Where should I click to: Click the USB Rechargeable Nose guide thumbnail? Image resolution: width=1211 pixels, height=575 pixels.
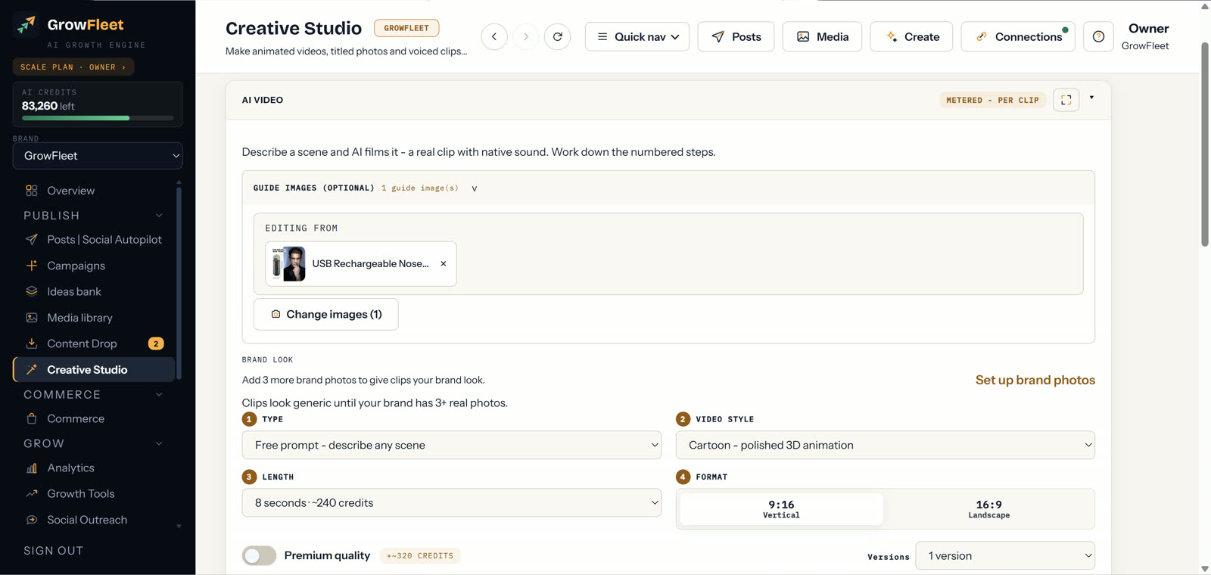pos(289,264)
